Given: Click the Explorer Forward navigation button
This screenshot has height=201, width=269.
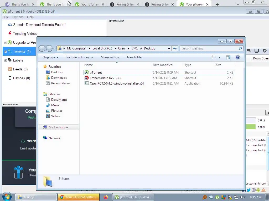Looking at the screenshot, I should click(x=49, y=48).
